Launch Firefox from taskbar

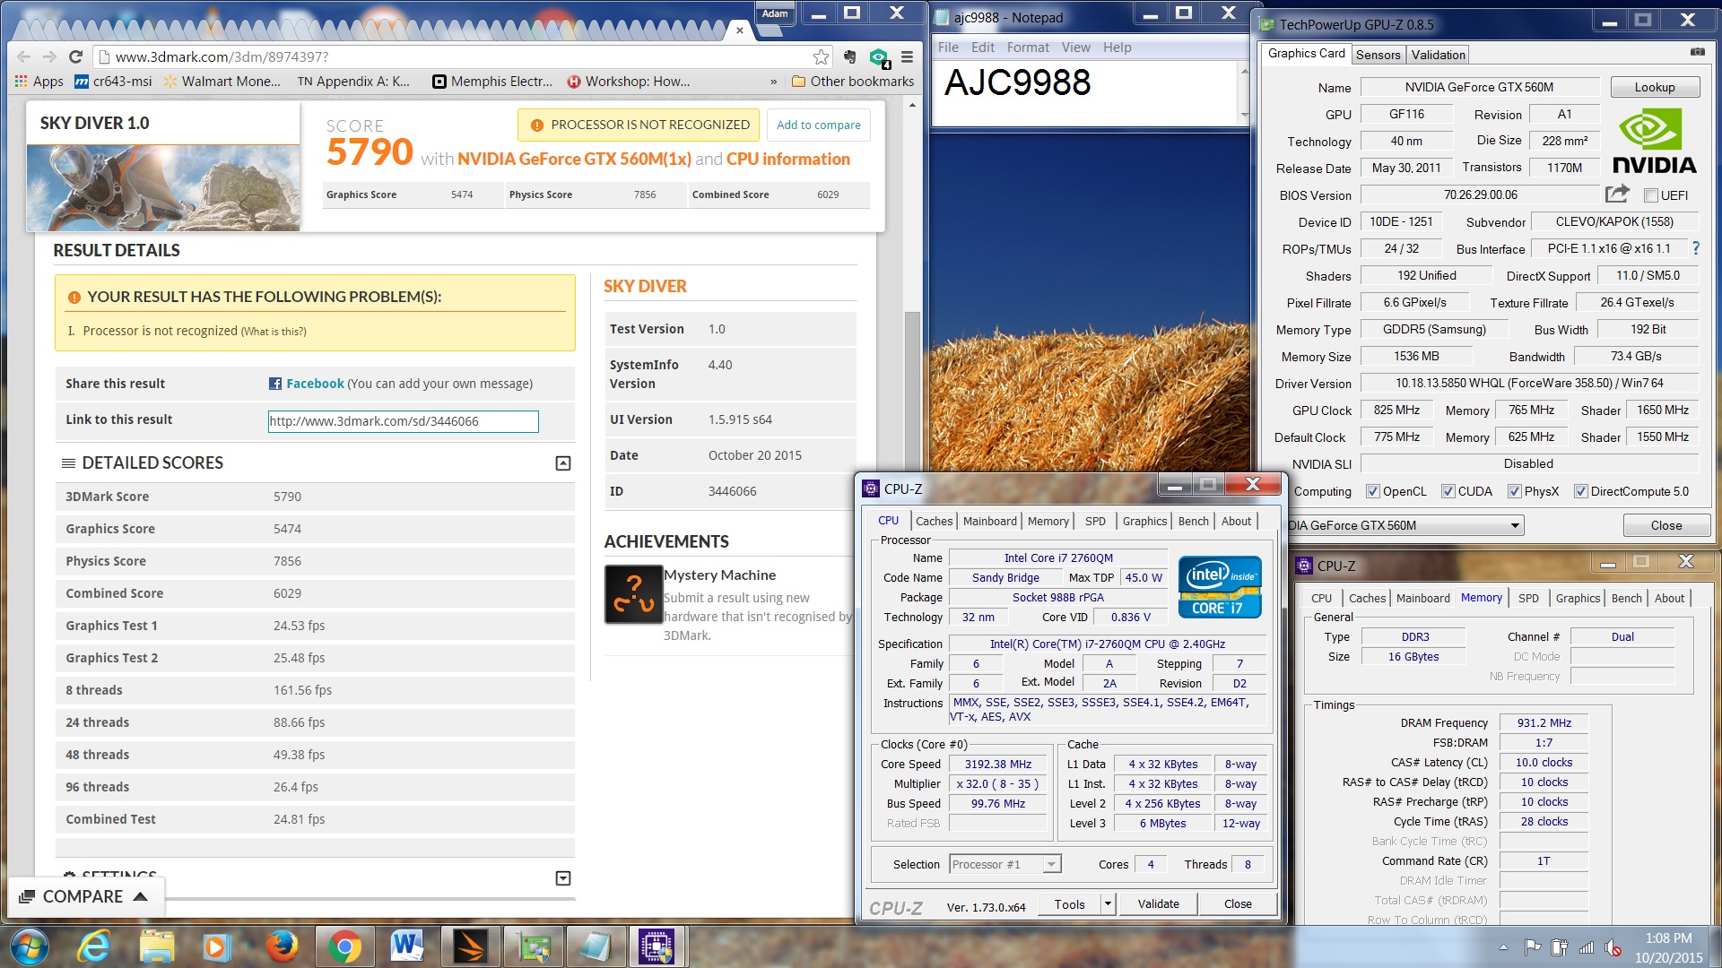pyautogui.click(x=282, y=946)
